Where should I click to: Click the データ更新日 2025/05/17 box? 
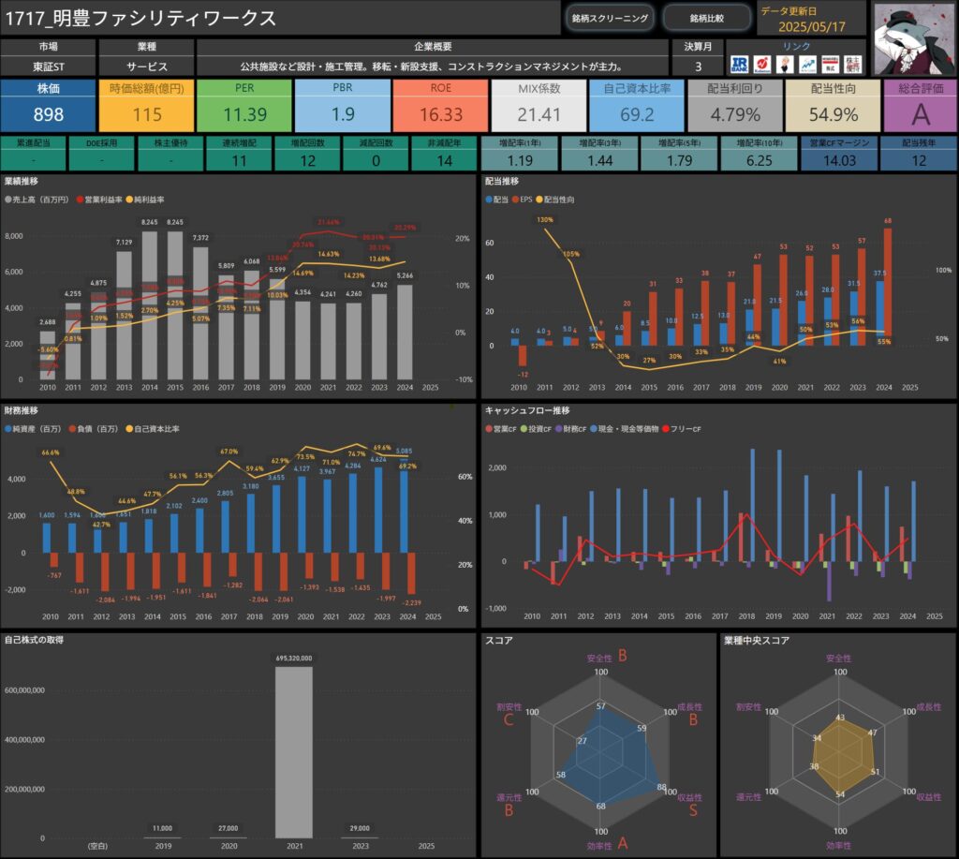pos(812,20)
